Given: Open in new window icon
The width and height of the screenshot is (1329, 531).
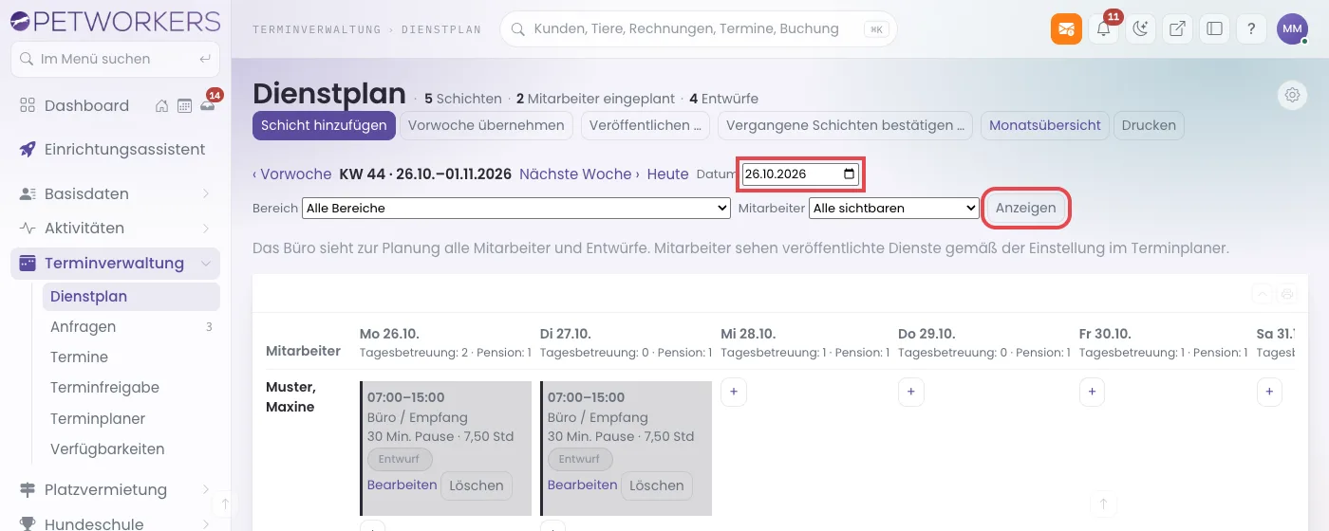Looking at the screenshot, I should pyautogui.click(x=1177, y=28).
